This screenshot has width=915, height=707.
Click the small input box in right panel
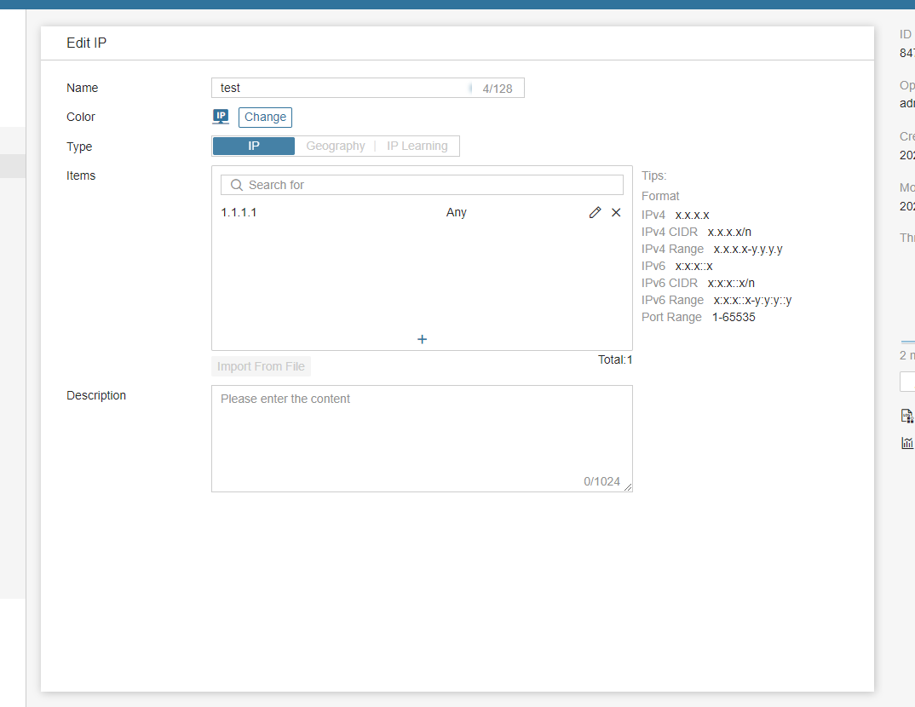coord(907,382)
